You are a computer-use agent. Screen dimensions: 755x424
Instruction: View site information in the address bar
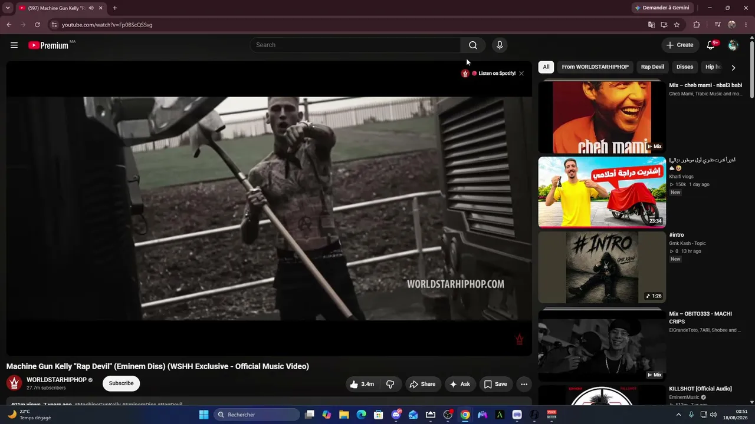pyautogui.click(x=54, y=25)
